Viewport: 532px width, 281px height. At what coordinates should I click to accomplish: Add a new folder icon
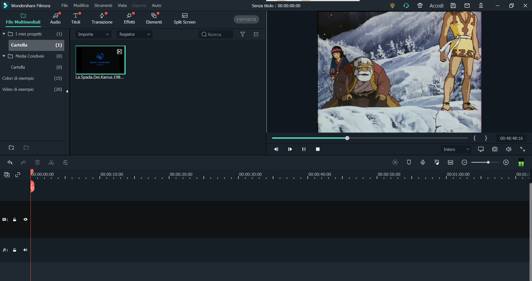pos(11,148)
